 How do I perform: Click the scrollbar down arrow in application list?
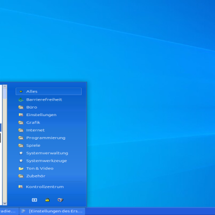[5, 204]
